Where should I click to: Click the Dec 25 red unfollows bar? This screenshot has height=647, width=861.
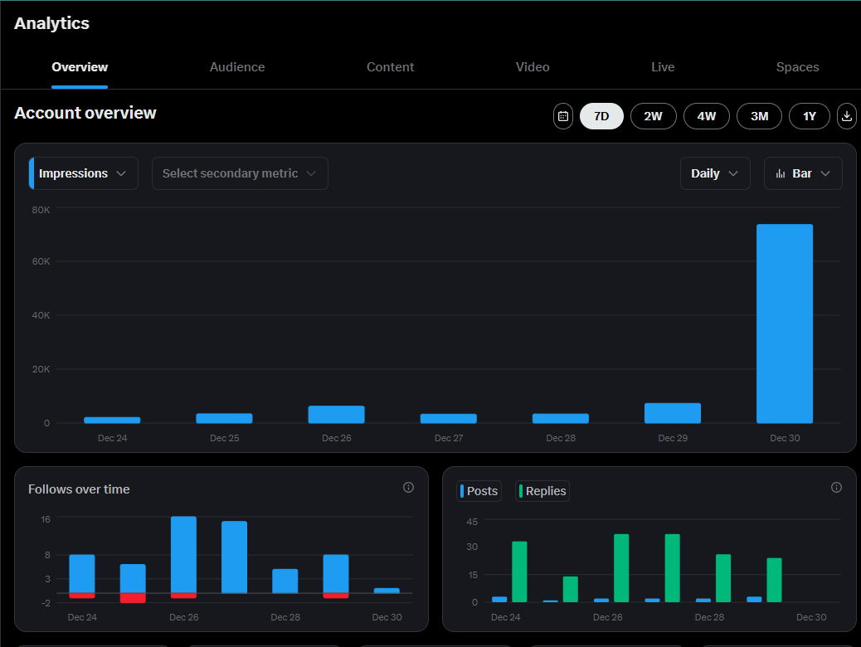click(x=133, y=598)
